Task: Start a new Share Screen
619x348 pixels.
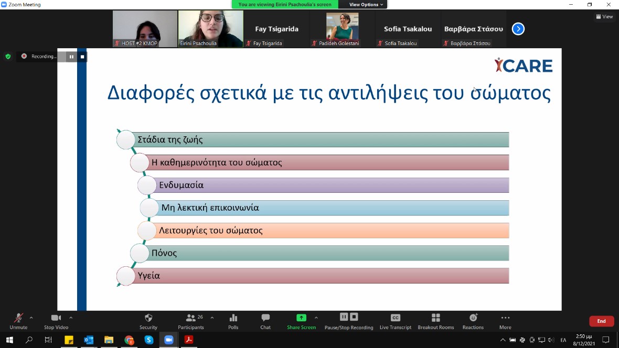Action: point(301,321)
